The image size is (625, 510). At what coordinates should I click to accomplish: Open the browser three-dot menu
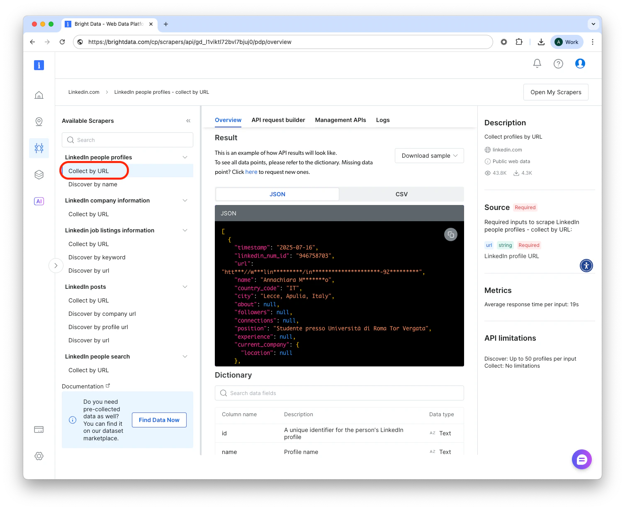click(593, 42)
